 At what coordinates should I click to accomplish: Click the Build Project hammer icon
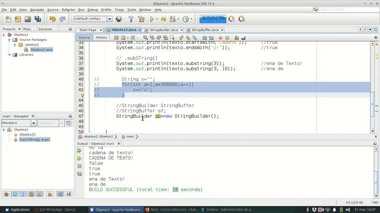131,19
